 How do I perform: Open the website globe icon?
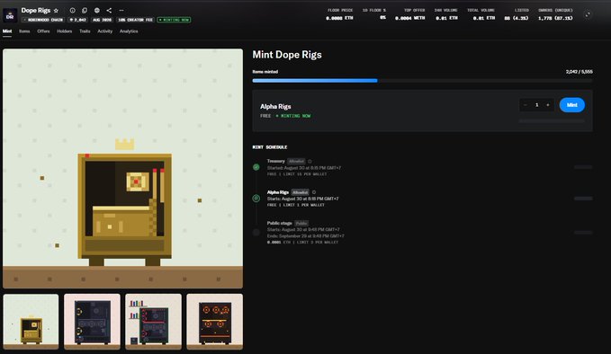[x=97, y=11]
